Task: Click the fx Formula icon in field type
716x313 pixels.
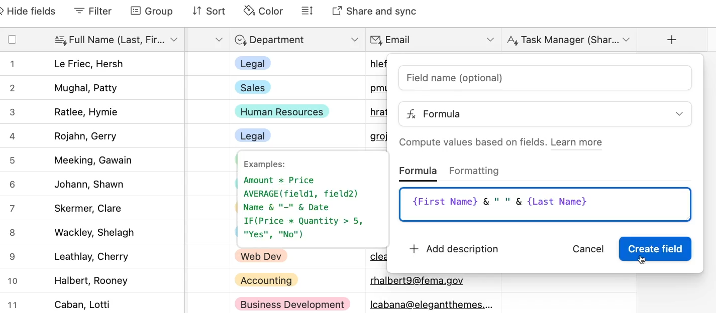Action: tap(411, 114)
